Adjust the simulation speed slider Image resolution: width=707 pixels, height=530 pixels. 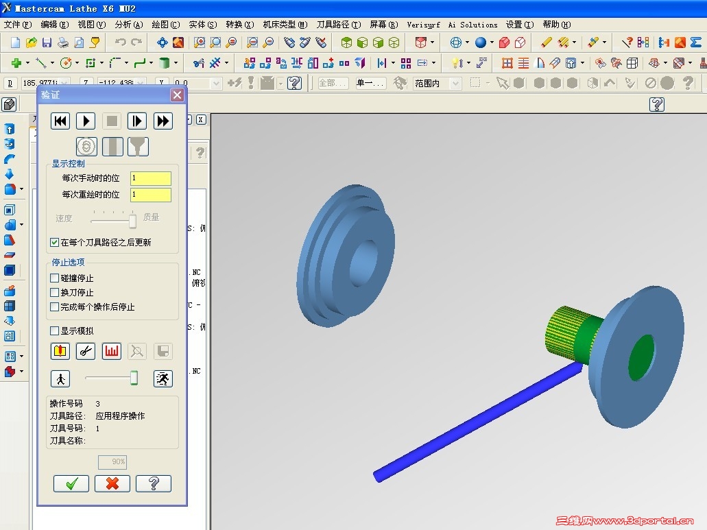point(134,378)
